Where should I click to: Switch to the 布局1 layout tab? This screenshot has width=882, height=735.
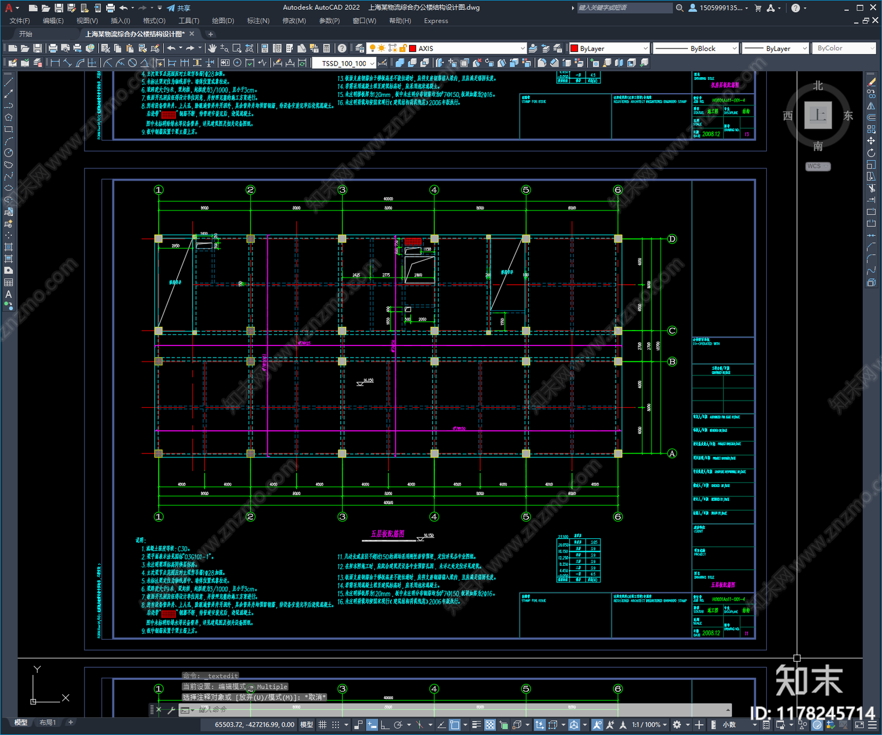click(47, 722)
